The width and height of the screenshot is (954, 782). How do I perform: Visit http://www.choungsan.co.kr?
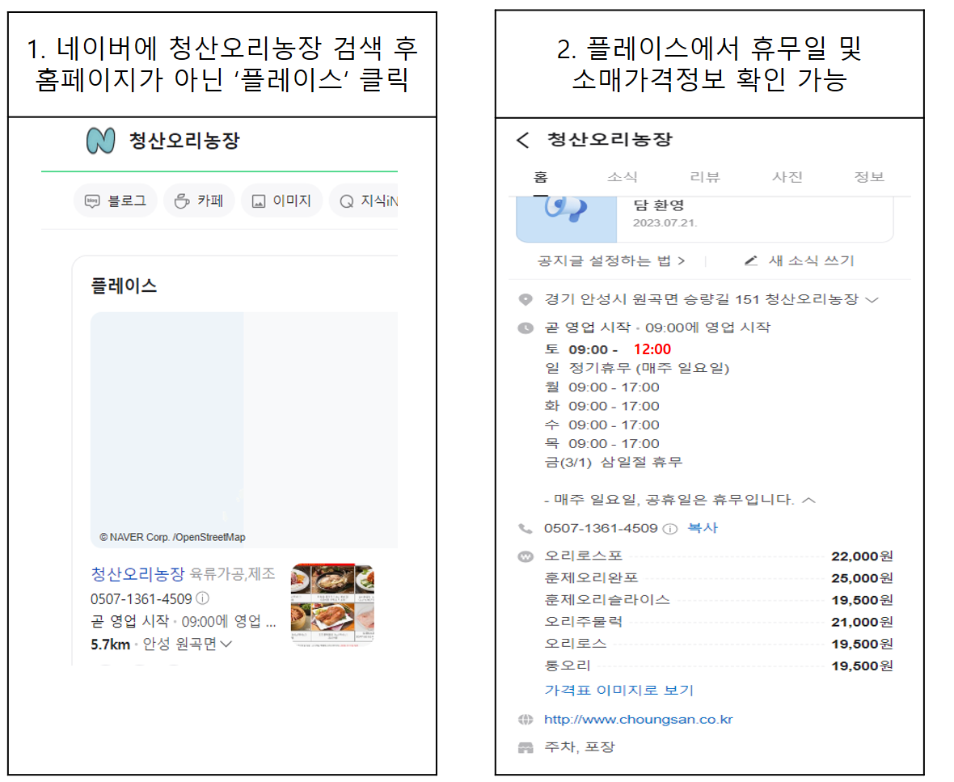[638, 719]
